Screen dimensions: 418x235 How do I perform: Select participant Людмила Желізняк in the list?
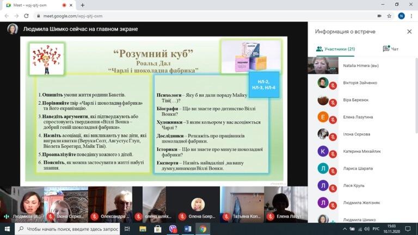point(361,202)
